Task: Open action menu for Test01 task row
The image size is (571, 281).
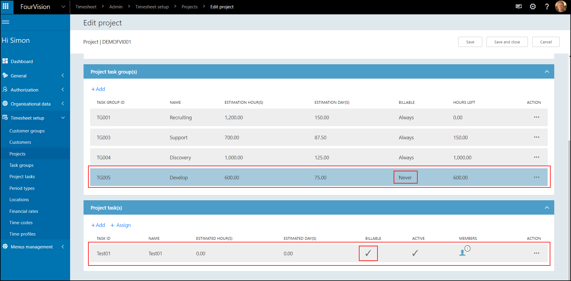Action: (x=537, y=253)
